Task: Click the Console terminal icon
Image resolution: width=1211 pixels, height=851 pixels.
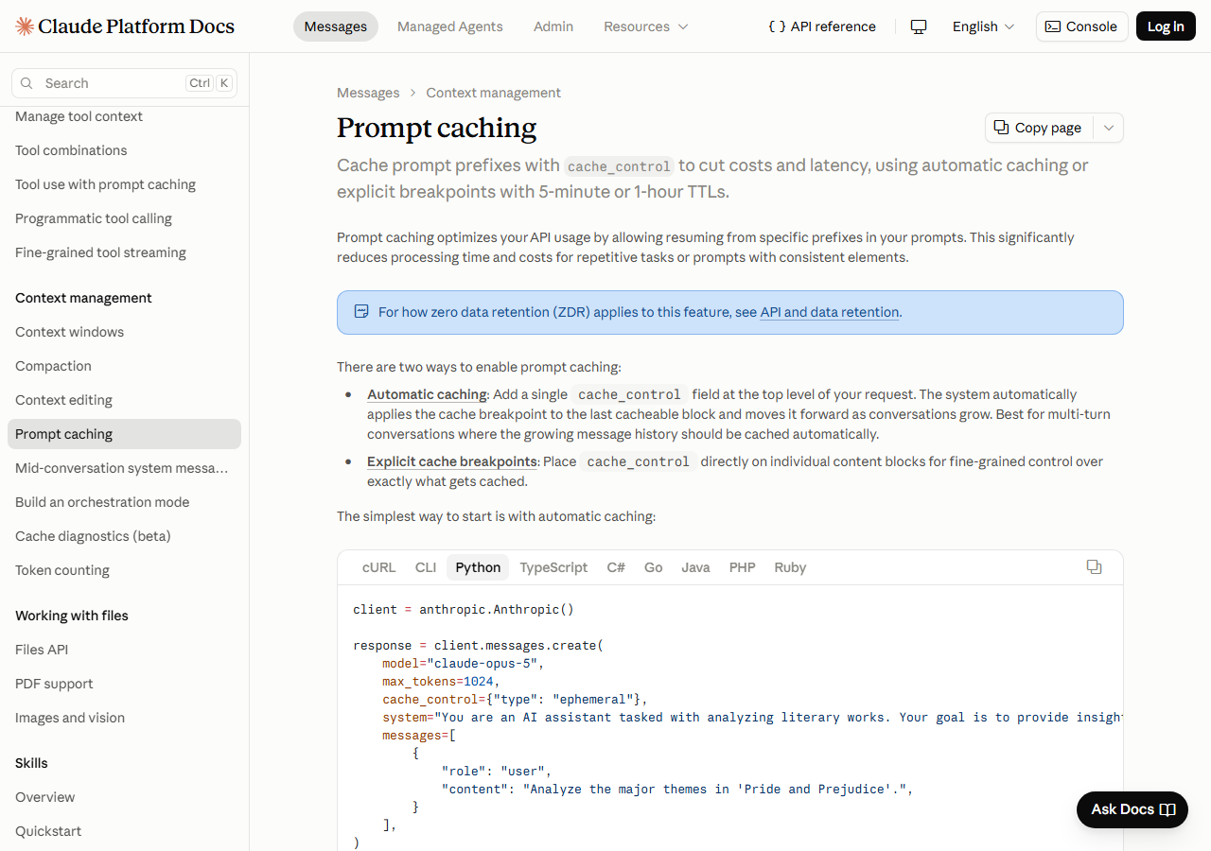Action: [1052, 26]
